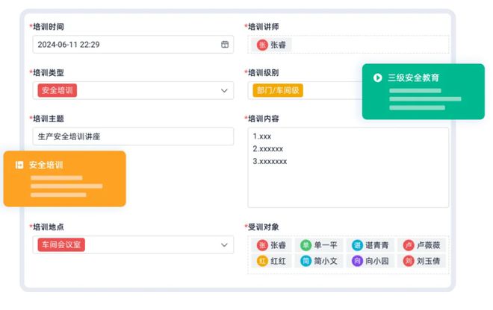
Task: Click name 单一平 in trainee list
Action: pyautogui.click(x=326, y=245)
